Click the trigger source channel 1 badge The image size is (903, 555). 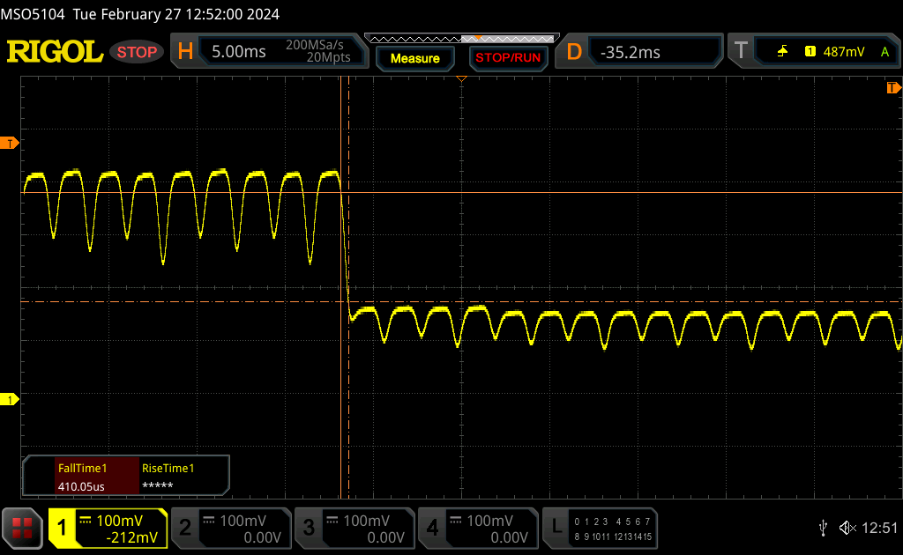[810, 52]
